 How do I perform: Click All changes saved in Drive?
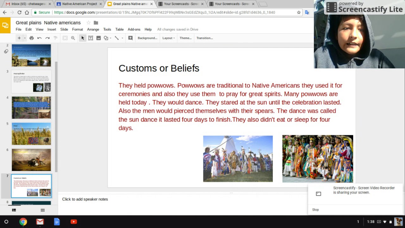[x=178, y=29]
